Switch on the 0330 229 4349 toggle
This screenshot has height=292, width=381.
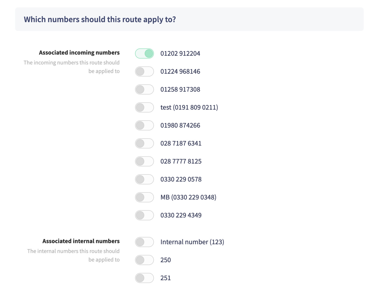point(144,215)
